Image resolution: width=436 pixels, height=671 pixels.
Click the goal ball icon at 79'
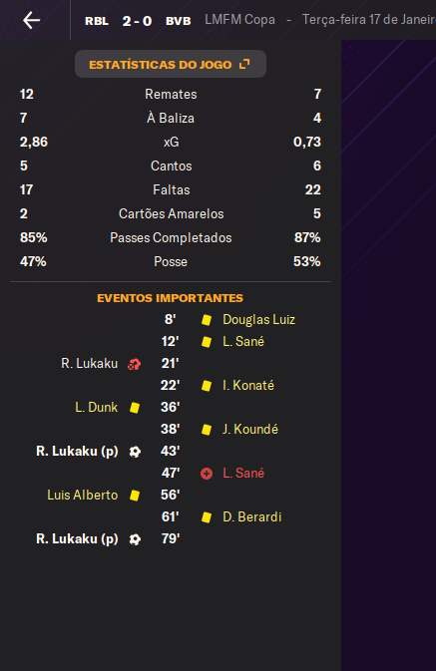point(135,539)
